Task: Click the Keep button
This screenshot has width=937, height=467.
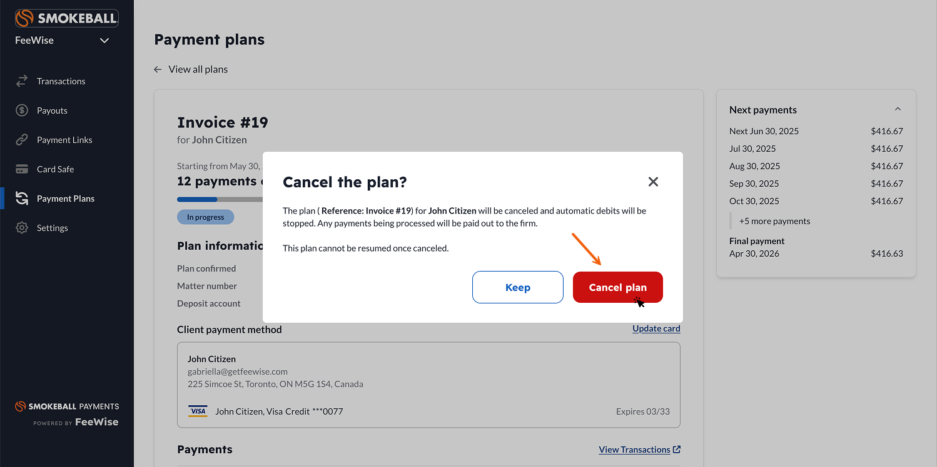Action: click(x=518, y=287)
